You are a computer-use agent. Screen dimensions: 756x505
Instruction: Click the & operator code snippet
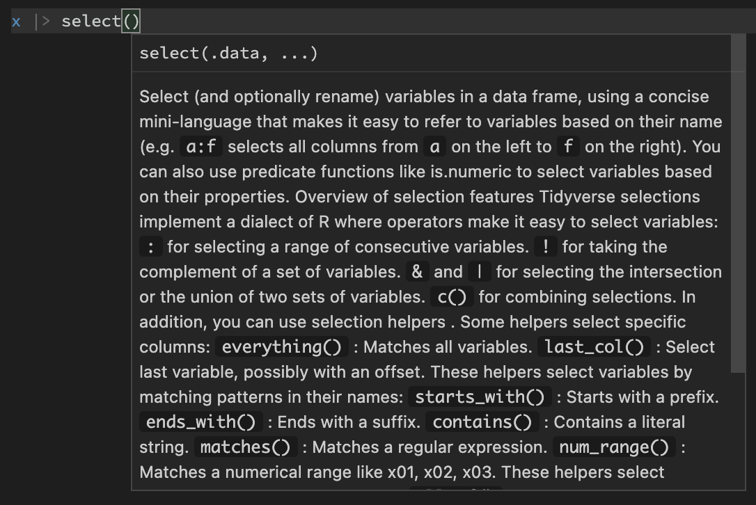(416, 272)
